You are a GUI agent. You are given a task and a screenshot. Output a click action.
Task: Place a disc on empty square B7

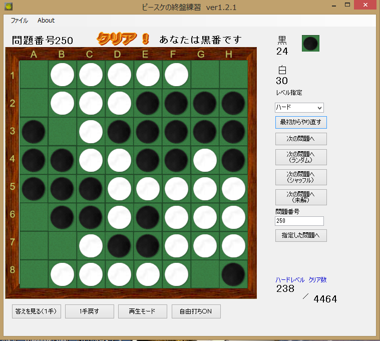click(62, 246)
